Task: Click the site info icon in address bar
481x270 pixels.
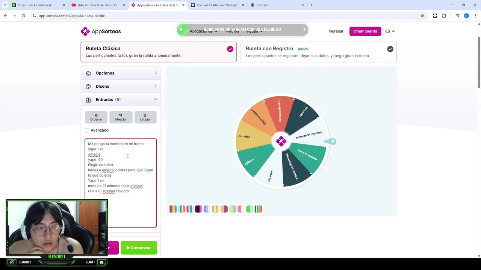Action: click(x=34, y=16)
